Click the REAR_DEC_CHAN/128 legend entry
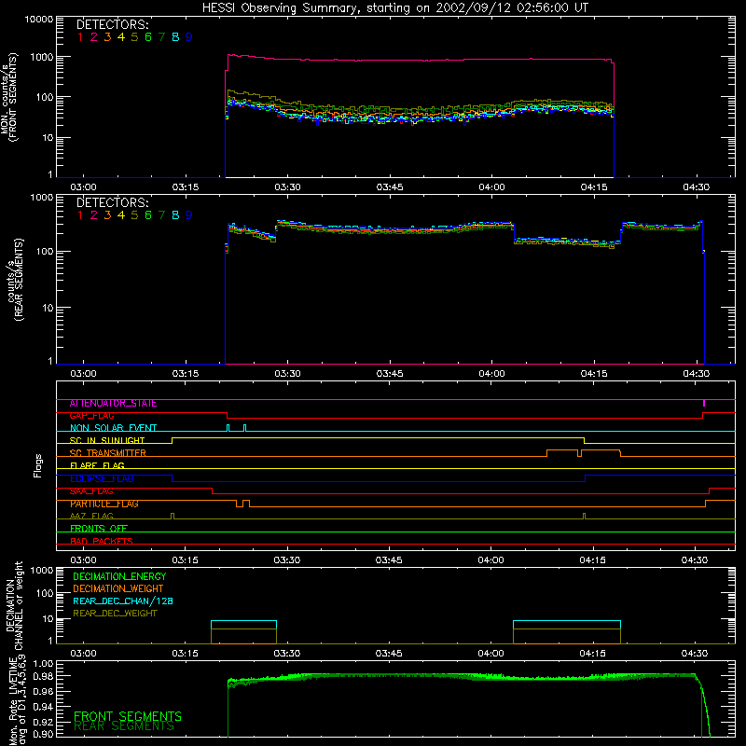This screenshot has width=746, height=746. click(123, 601)
